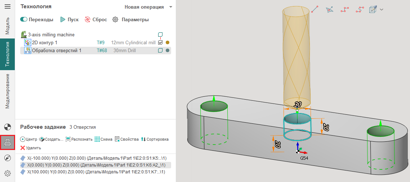
Task: Click the Удалить delete button
Action: (31, 148)
